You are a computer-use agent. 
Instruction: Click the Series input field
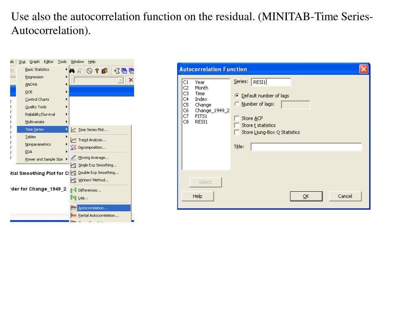tap(271, 82)
